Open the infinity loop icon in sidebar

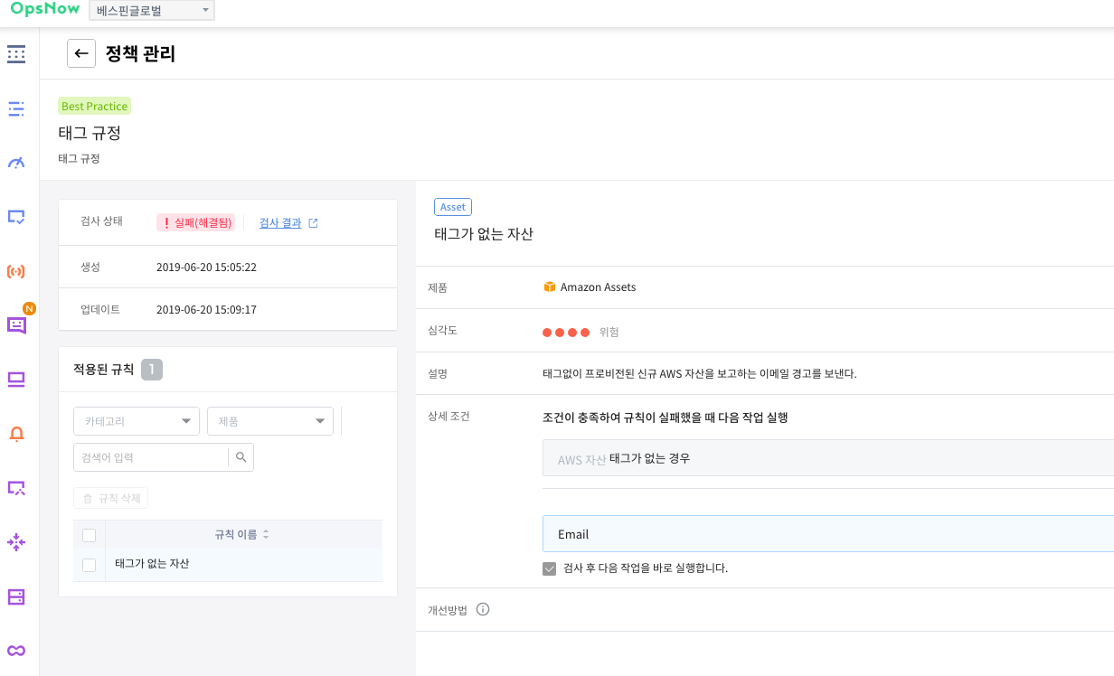pos(16,651)
